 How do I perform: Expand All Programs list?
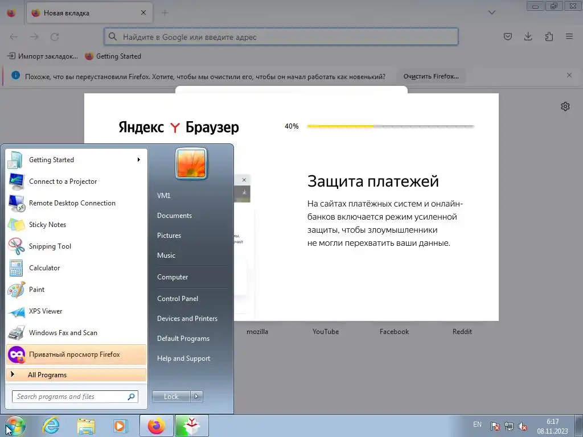[x=76, y=374]
